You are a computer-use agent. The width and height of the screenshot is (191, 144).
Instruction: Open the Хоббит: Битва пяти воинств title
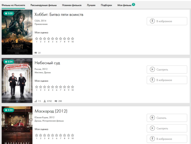(59, 15)
